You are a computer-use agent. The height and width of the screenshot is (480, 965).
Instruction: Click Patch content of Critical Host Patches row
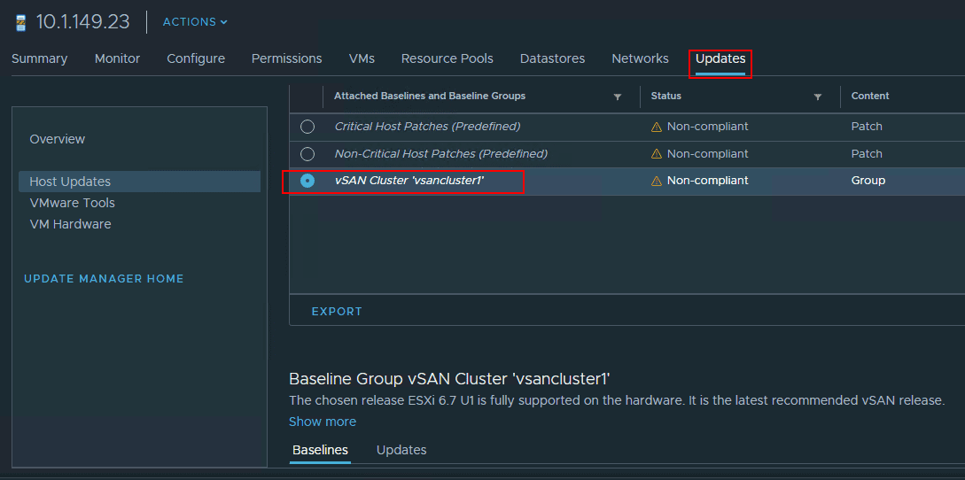point(867,126)
